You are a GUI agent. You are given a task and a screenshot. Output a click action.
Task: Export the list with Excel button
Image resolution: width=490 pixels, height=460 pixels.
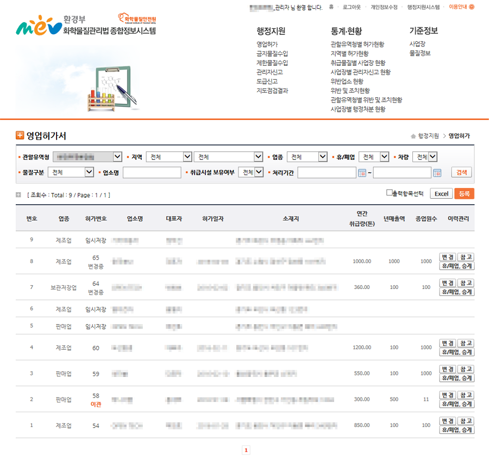click(441, 194)
